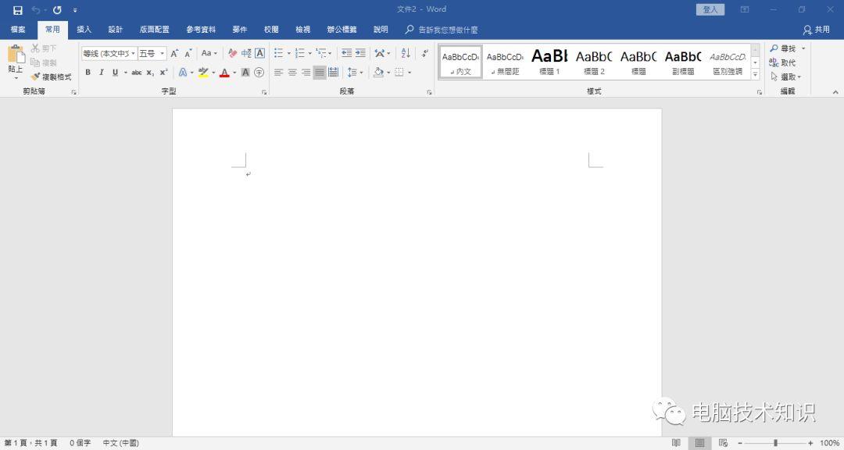
Task: Expand the numbered list style dropdown
Action: point(310,53)
